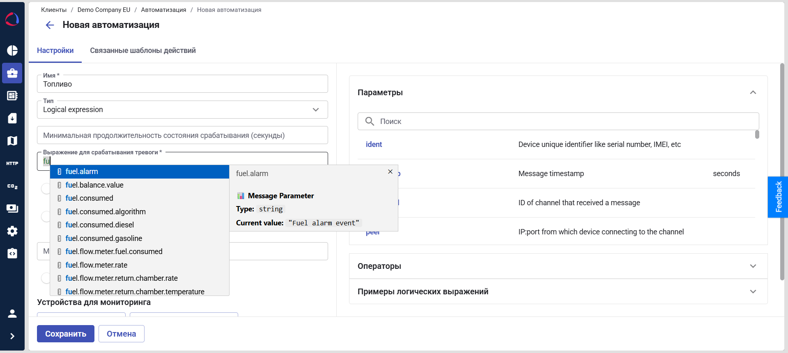Select fuel.consumed suggestion
This screenshot has width=788, height=353.
(140, 198)
